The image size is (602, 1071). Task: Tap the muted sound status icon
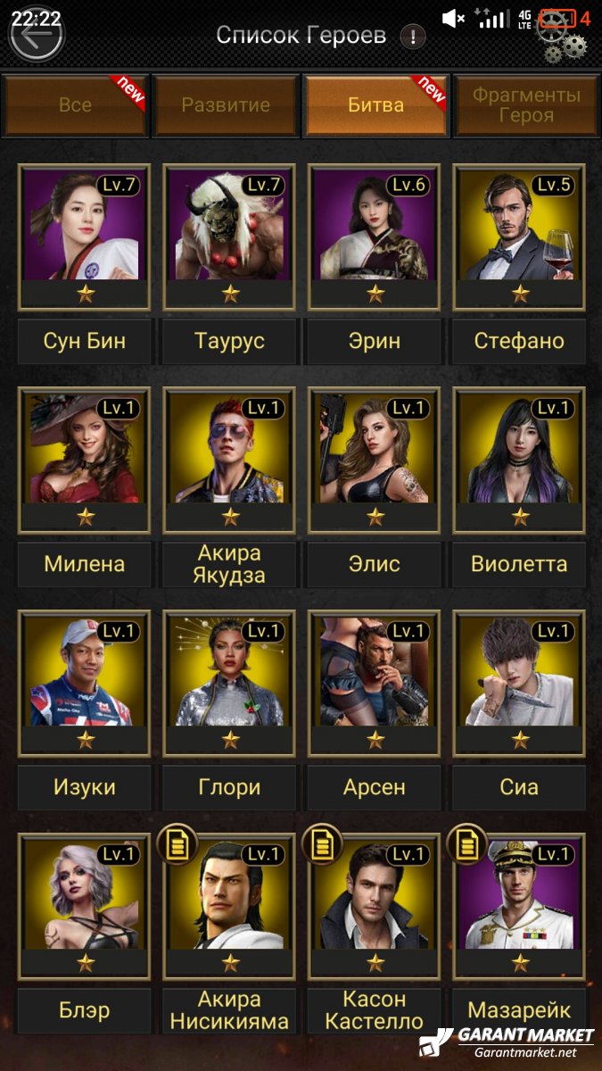(x=454, y=18)
